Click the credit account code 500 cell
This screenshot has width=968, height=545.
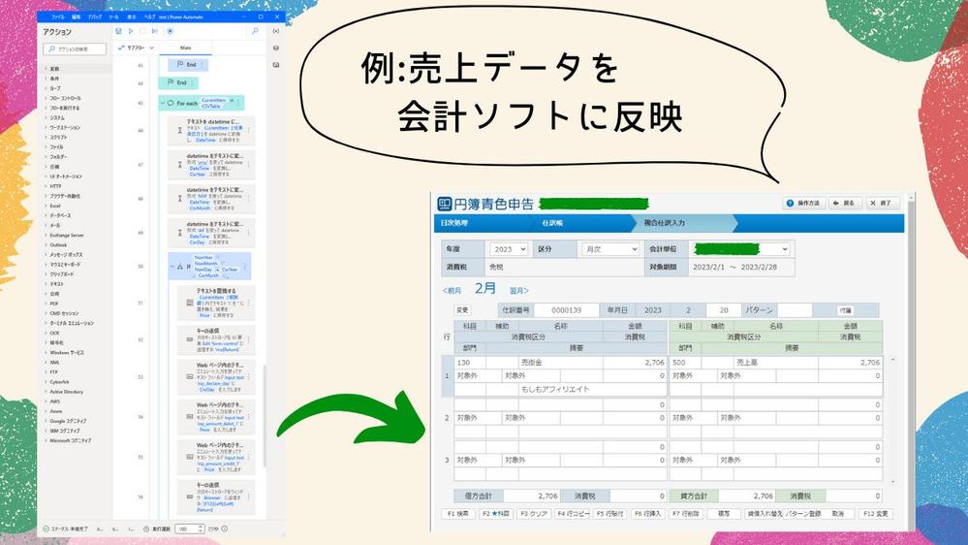click(x=685, y=363)
